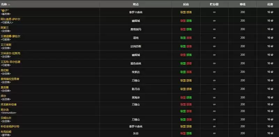Image resolution: width=279 pixels, height=137 pixels.
Task: Sort by the 地点 column header
Action: [136, 5]
